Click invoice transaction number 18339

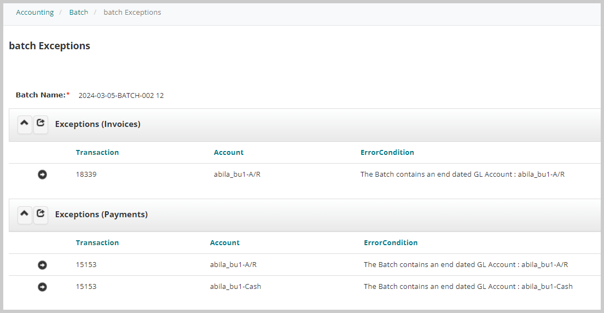click(86, 174)
